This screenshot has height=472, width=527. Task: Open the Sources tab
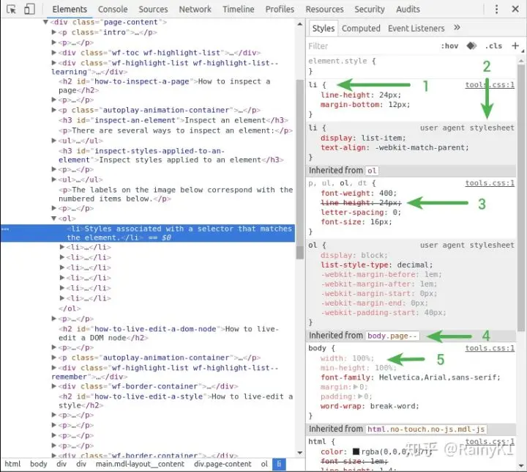tap(153, 9)
